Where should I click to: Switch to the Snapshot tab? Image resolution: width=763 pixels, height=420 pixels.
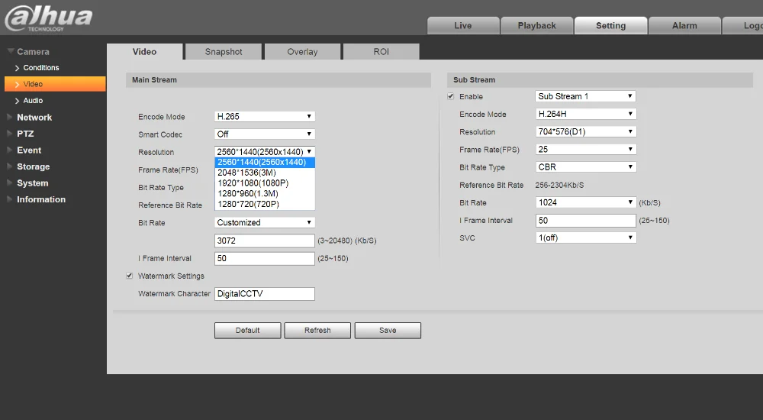coord(224,52)
